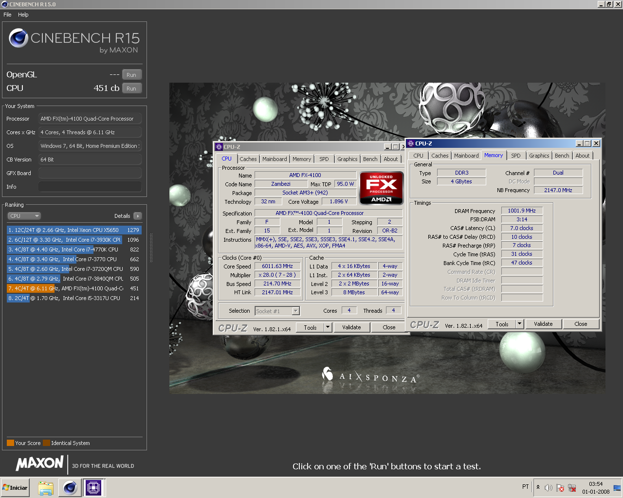This screenshot has width=623, height=498.
Task: Click the GFX Board field
Action: click(x=90, y=173)
